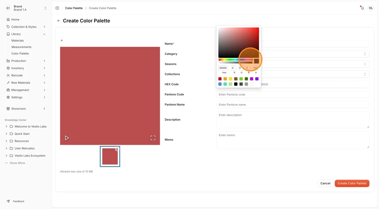
Task: Pick the yellow preset swatch
Action: [x=230, y=79]
